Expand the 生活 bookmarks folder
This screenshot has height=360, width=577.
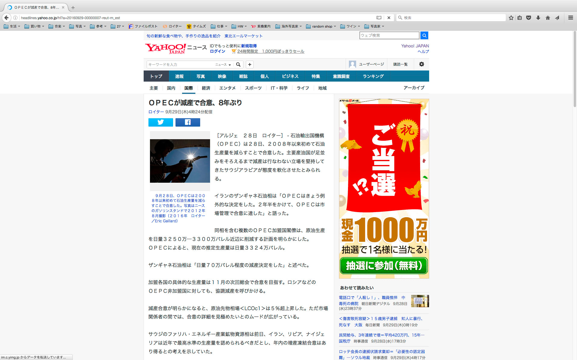tap(12, 26)
